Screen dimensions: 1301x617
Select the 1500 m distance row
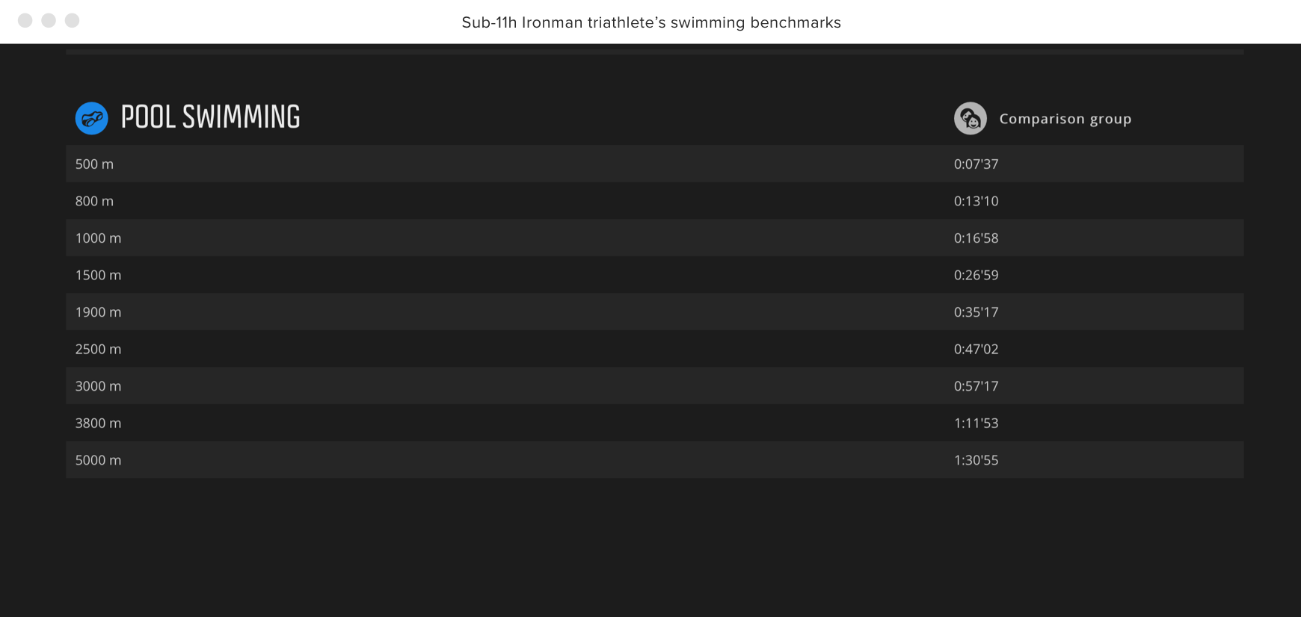(654, 275)
